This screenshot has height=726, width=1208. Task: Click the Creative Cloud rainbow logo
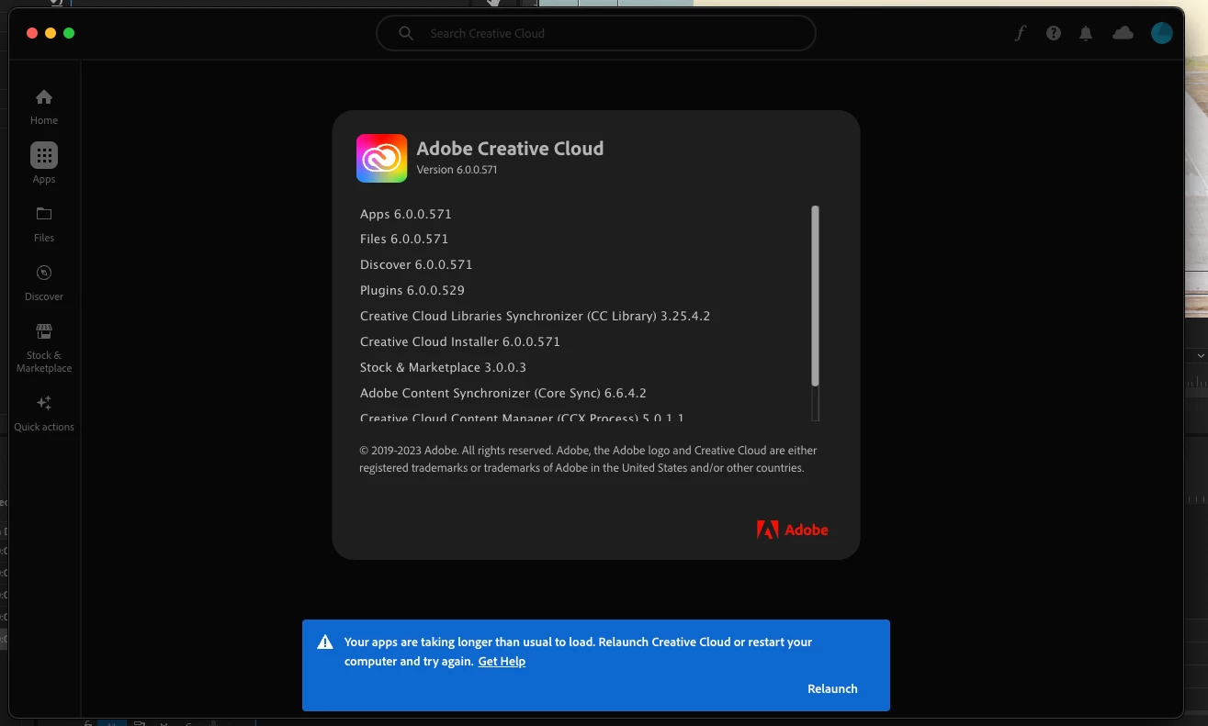381,158
